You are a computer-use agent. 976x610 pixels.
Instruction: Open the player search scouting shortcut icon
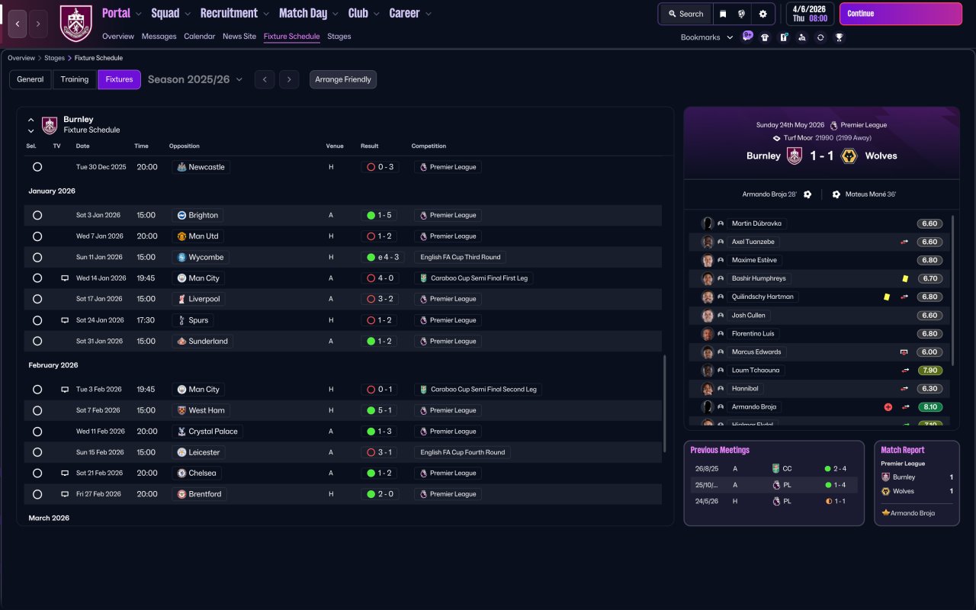point(801,37)
